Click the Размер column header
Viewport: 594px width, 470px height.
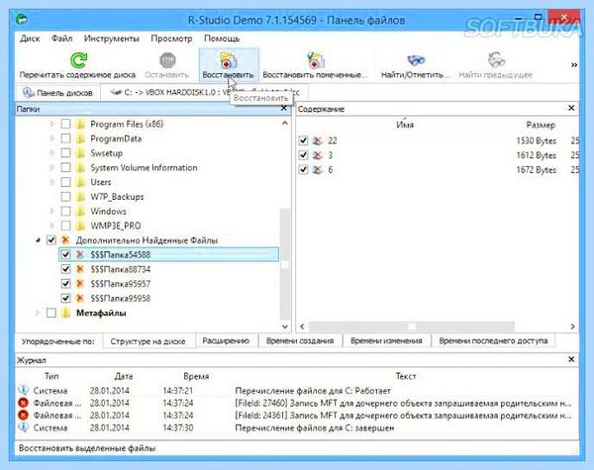coord(541,125)
